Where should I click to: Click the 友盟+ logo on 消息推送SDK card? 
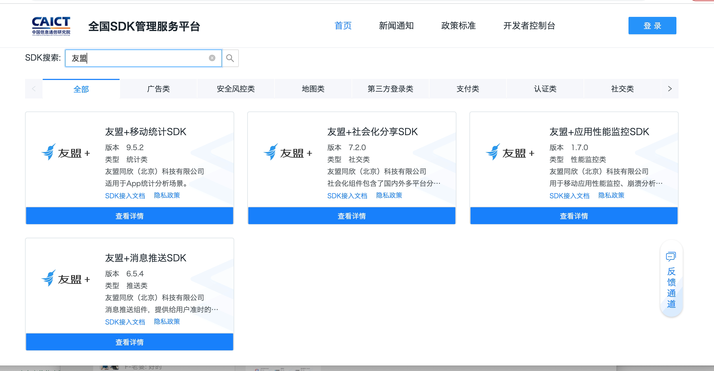[66, 279]
